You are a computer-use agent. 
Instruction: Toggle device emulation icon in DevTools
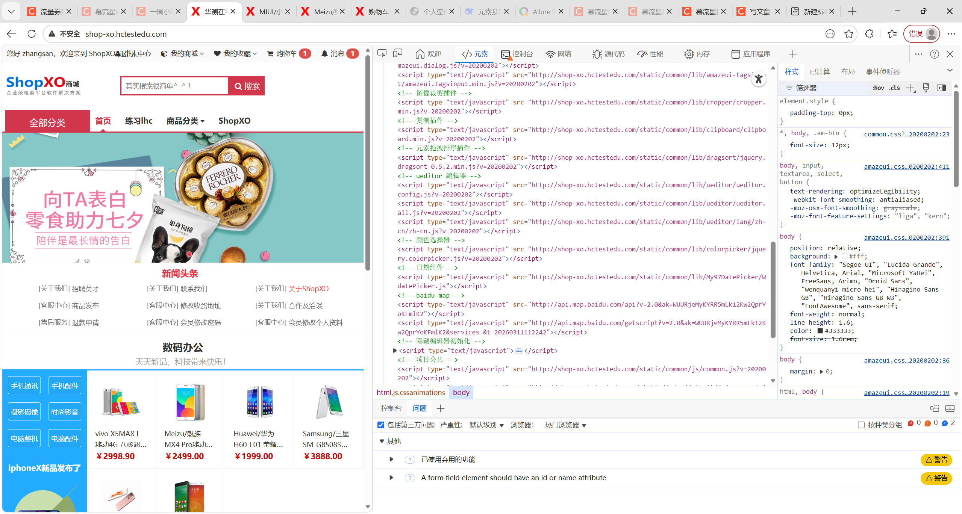pyautogui.click(x=397, y=54)
